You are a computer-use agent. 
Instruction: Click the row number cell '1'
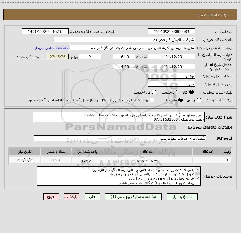click(227, 160)
